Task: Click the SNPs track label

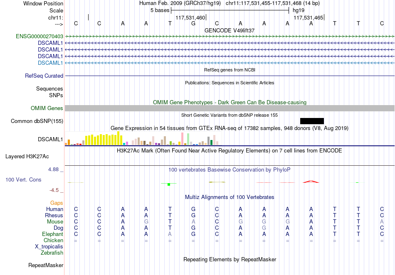Action: [x=56, y=95]
